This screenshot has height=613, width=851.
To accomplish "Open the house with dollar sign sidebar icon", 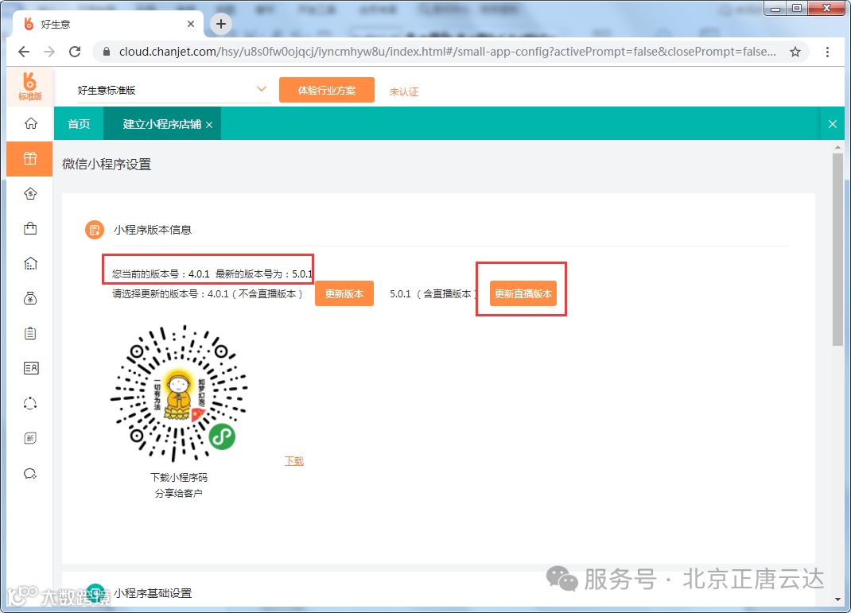I will coord(30,194).
